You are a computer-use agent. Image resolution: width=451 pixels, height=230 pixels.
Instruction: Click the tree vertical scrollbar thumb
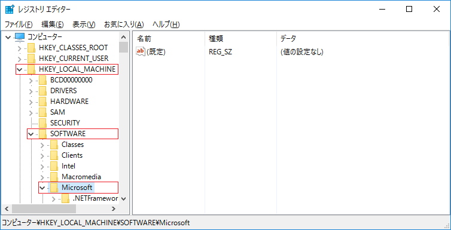coord(124,47)
